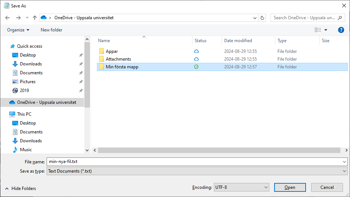Click cloud status icon for Appar
350x197 pixels.
pyautogui.click(x=196, y=51)
